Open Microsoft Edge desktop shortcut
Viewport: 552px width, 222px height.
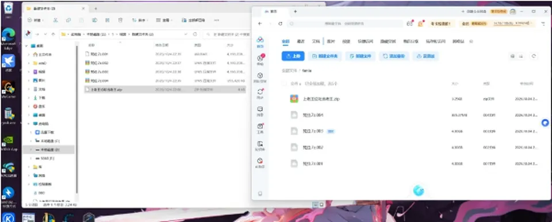click(x=9, y=38)
